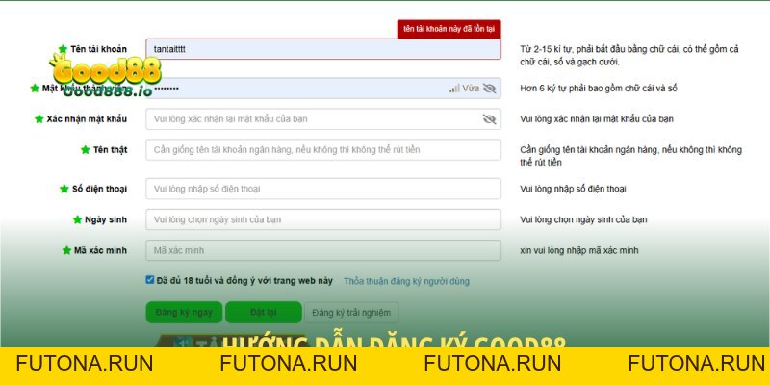Click the Tên thật input field
The height and width of the screenshot is (385, 770).
click(x=323, y=150)
